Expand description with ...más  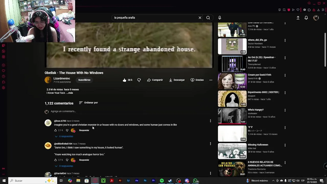point(69,93)
